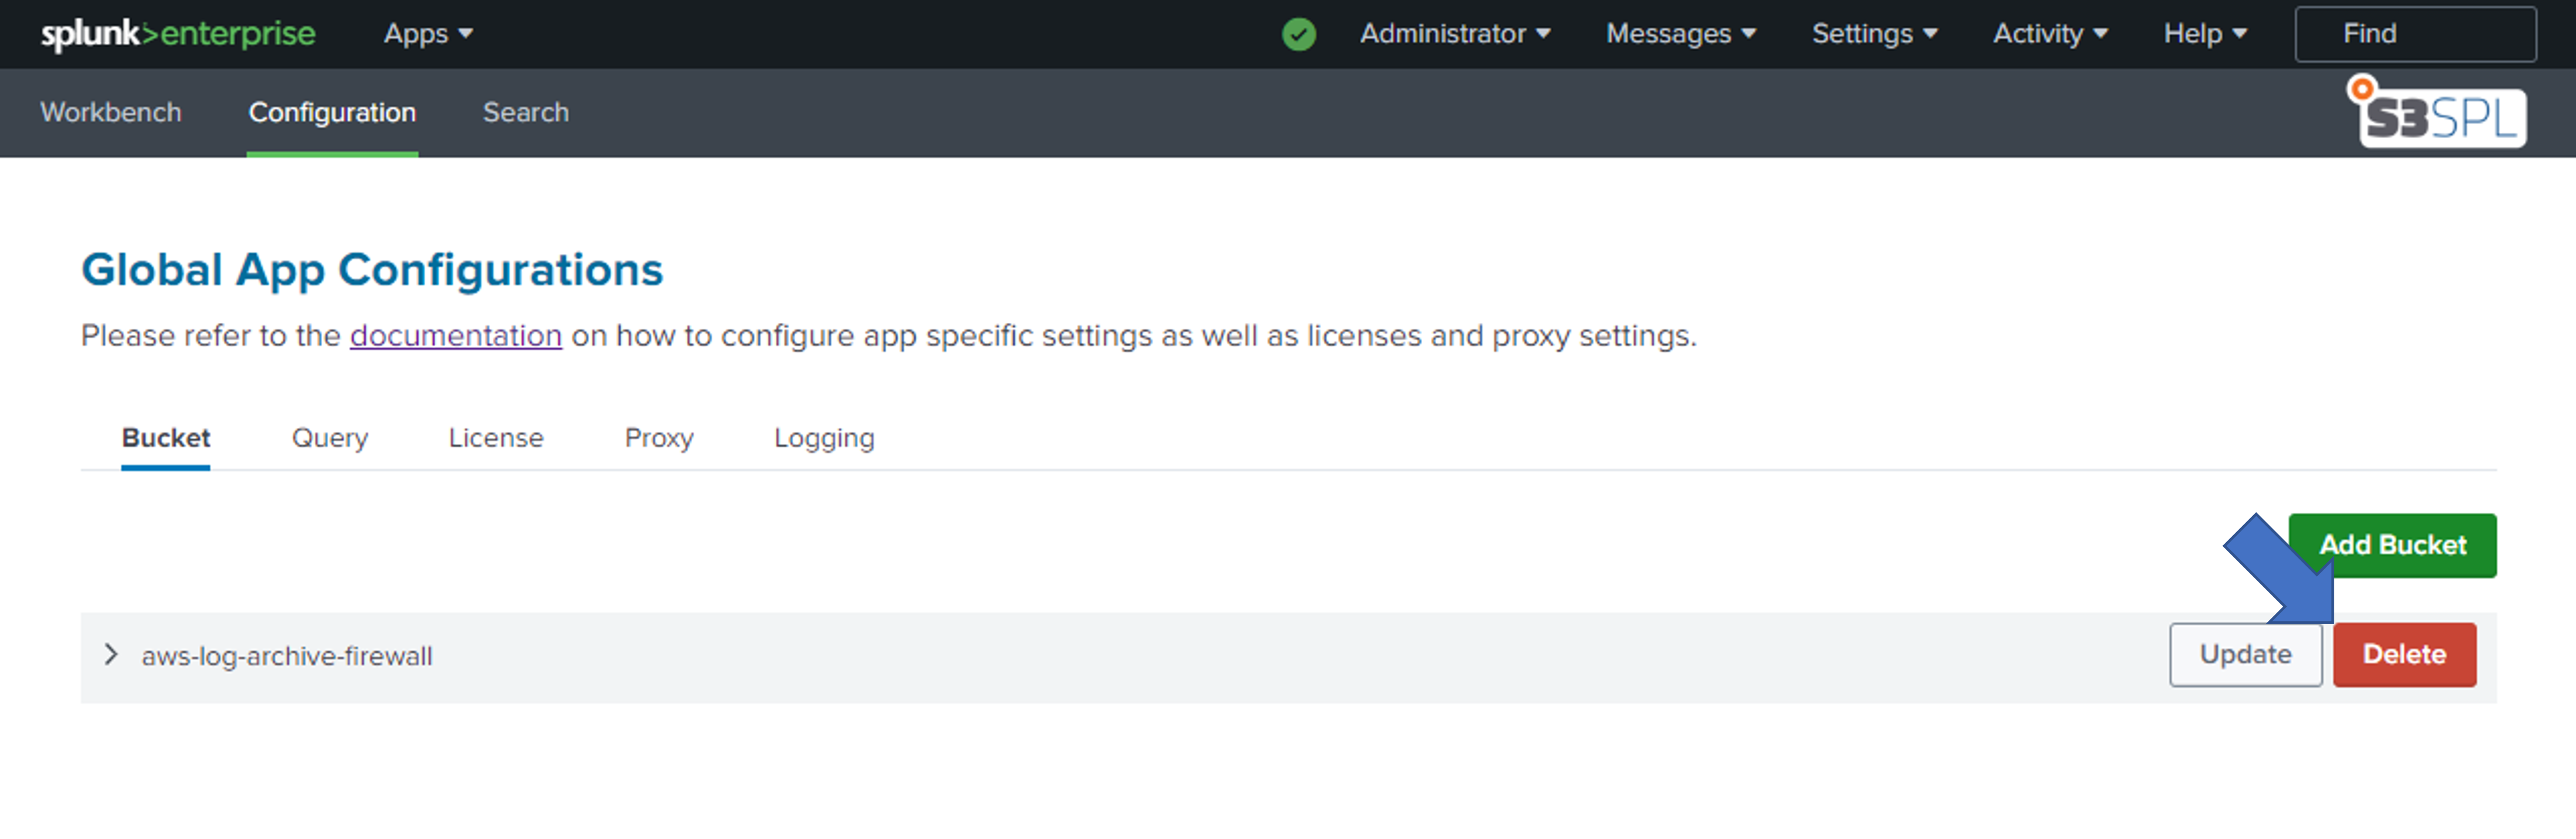
Task: Open the Administrator dropdown menu
Action: point(1454,34)
